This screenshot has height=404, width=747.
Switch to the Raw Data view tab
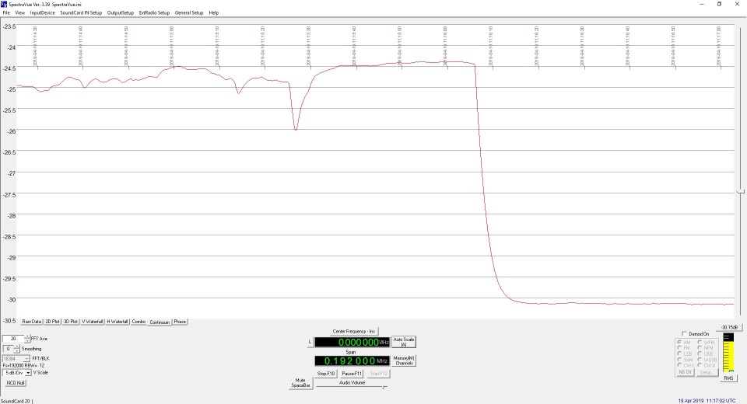[31, 322]
